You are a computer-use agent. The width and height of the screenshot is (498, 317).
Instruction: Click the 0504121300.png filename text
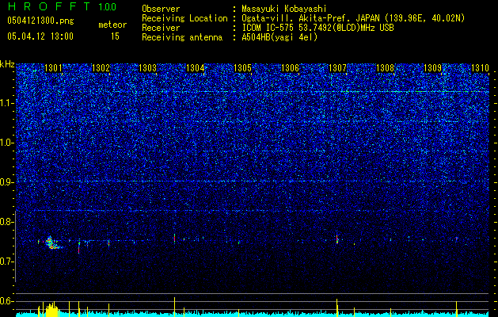[40, 21]
